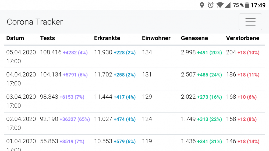Image resolution: width=269 pixels, height=151 pixels.
Task: Click the +18 (14%) Verstorbene change
Action: pyautogui.click(x=248, y=141)
